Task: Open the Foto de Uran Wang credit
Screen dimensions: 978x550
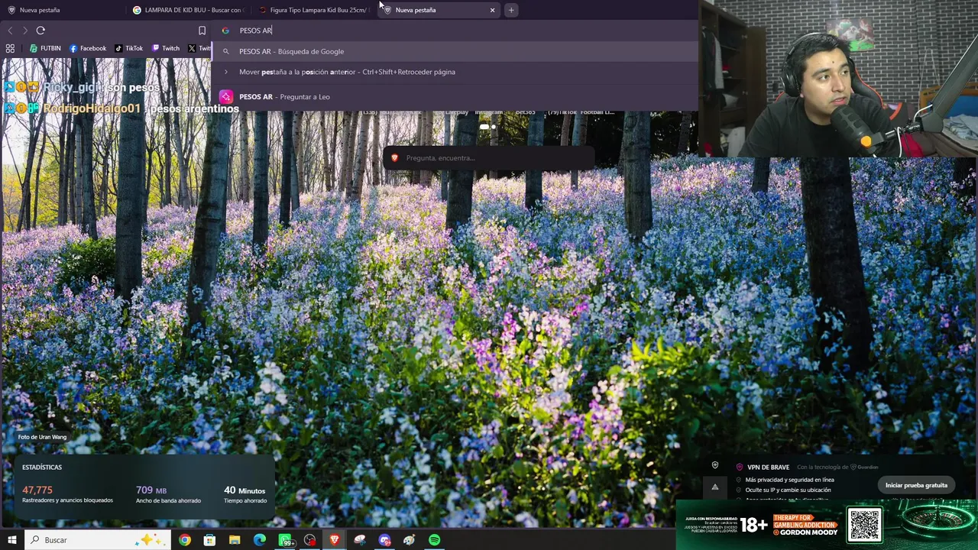Action: tap(42, 437)
